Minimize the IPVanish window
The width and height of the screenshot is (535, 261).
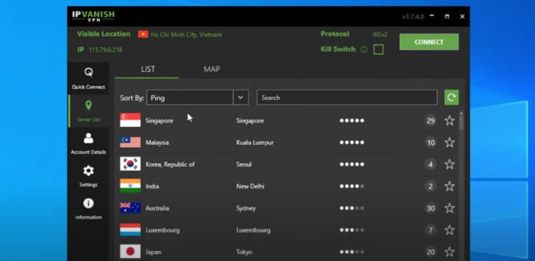click(x=432, y=16)
